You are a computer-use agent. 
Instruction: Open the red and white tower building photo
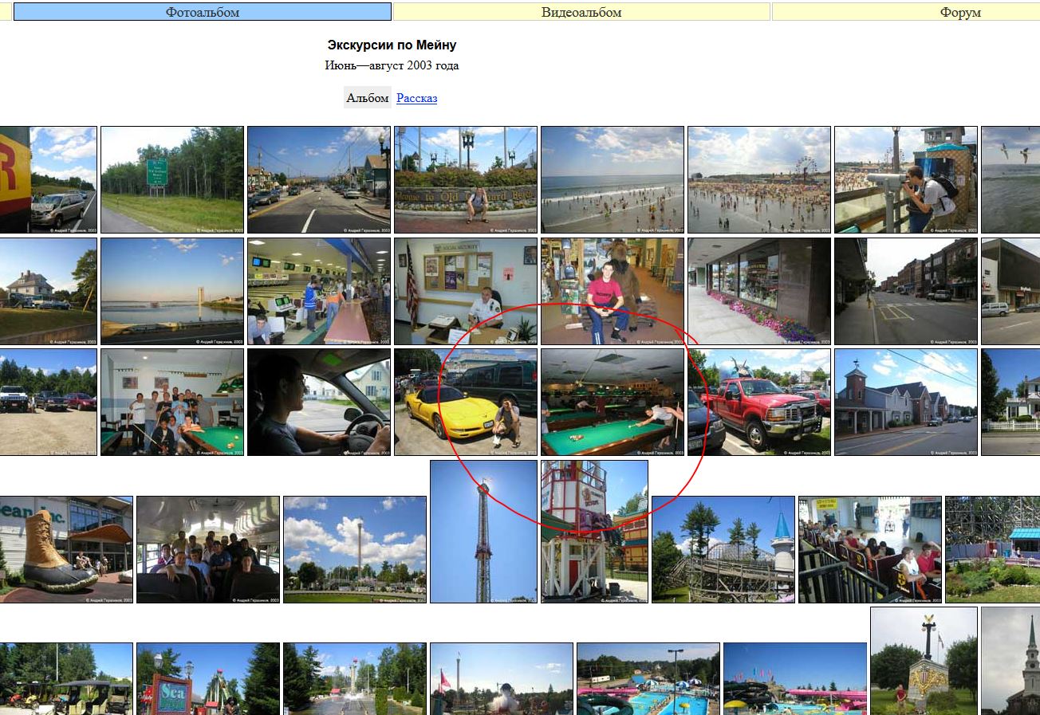tap(594, 532)
